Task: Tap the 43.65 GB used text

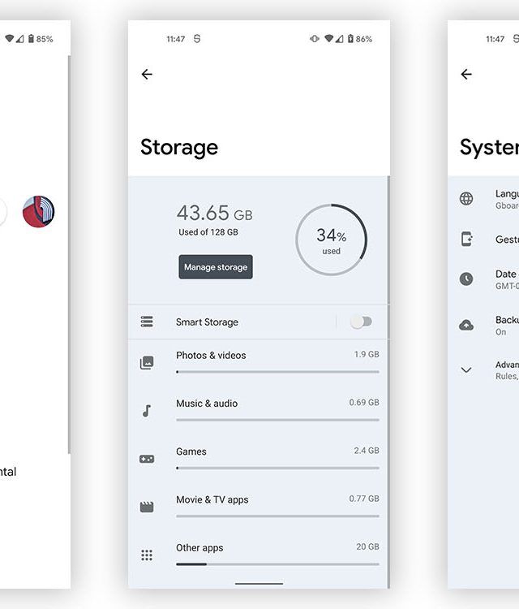Action: (x=215, y=214)
